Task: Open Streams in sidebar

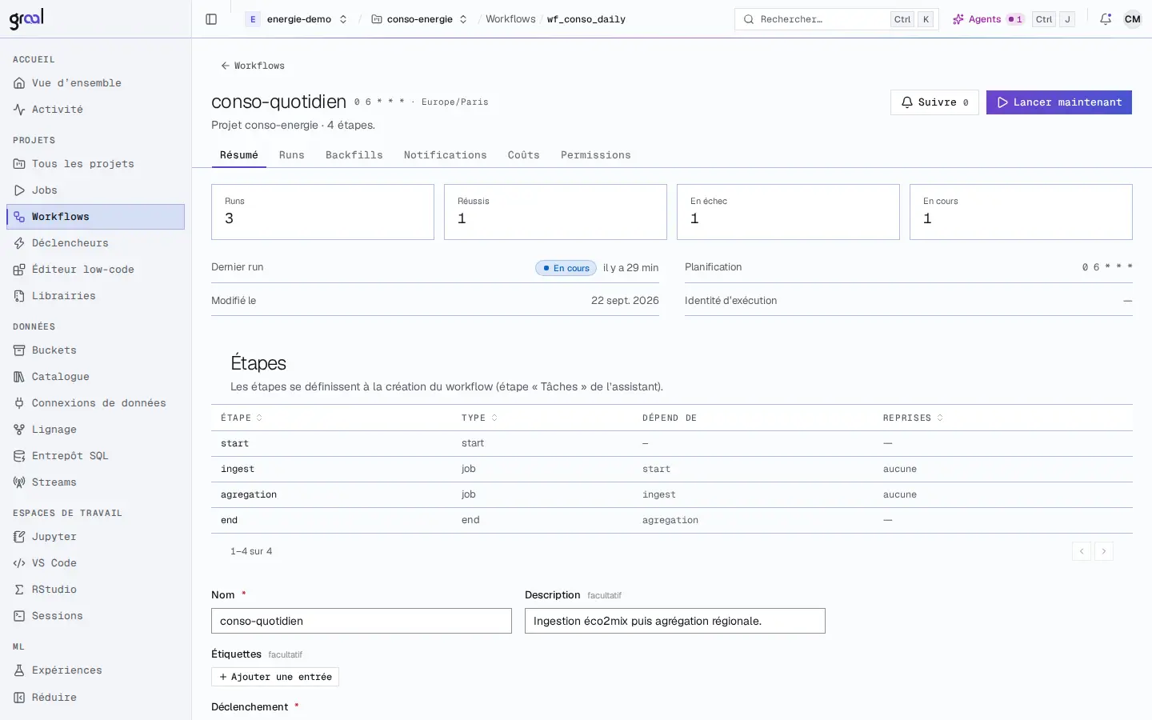Action: click(x=95, y=482)
